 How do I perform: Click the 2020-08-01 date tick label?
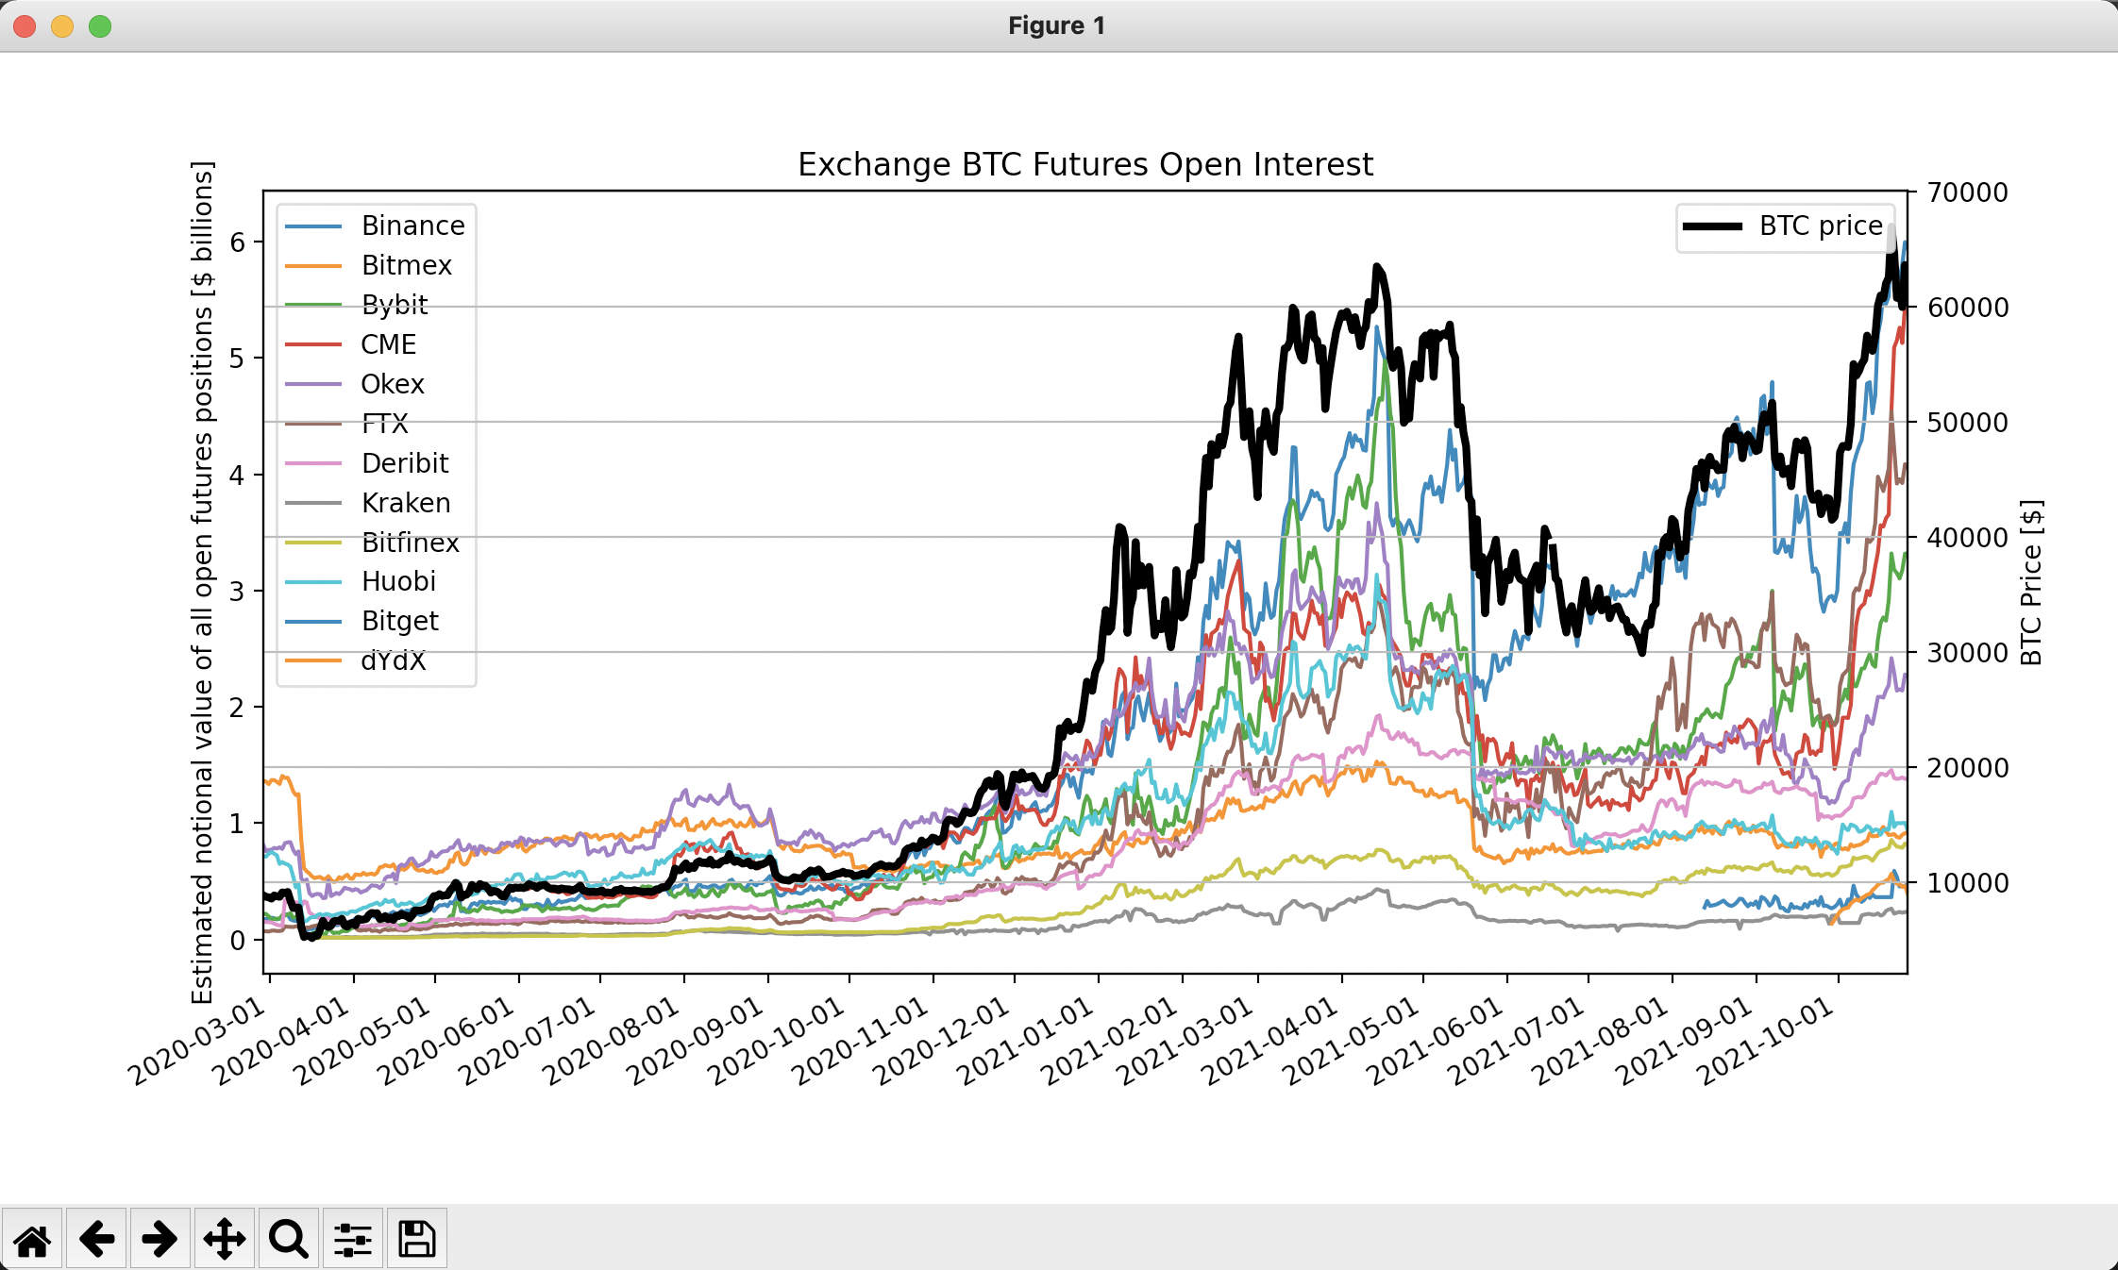point(612,1042)
